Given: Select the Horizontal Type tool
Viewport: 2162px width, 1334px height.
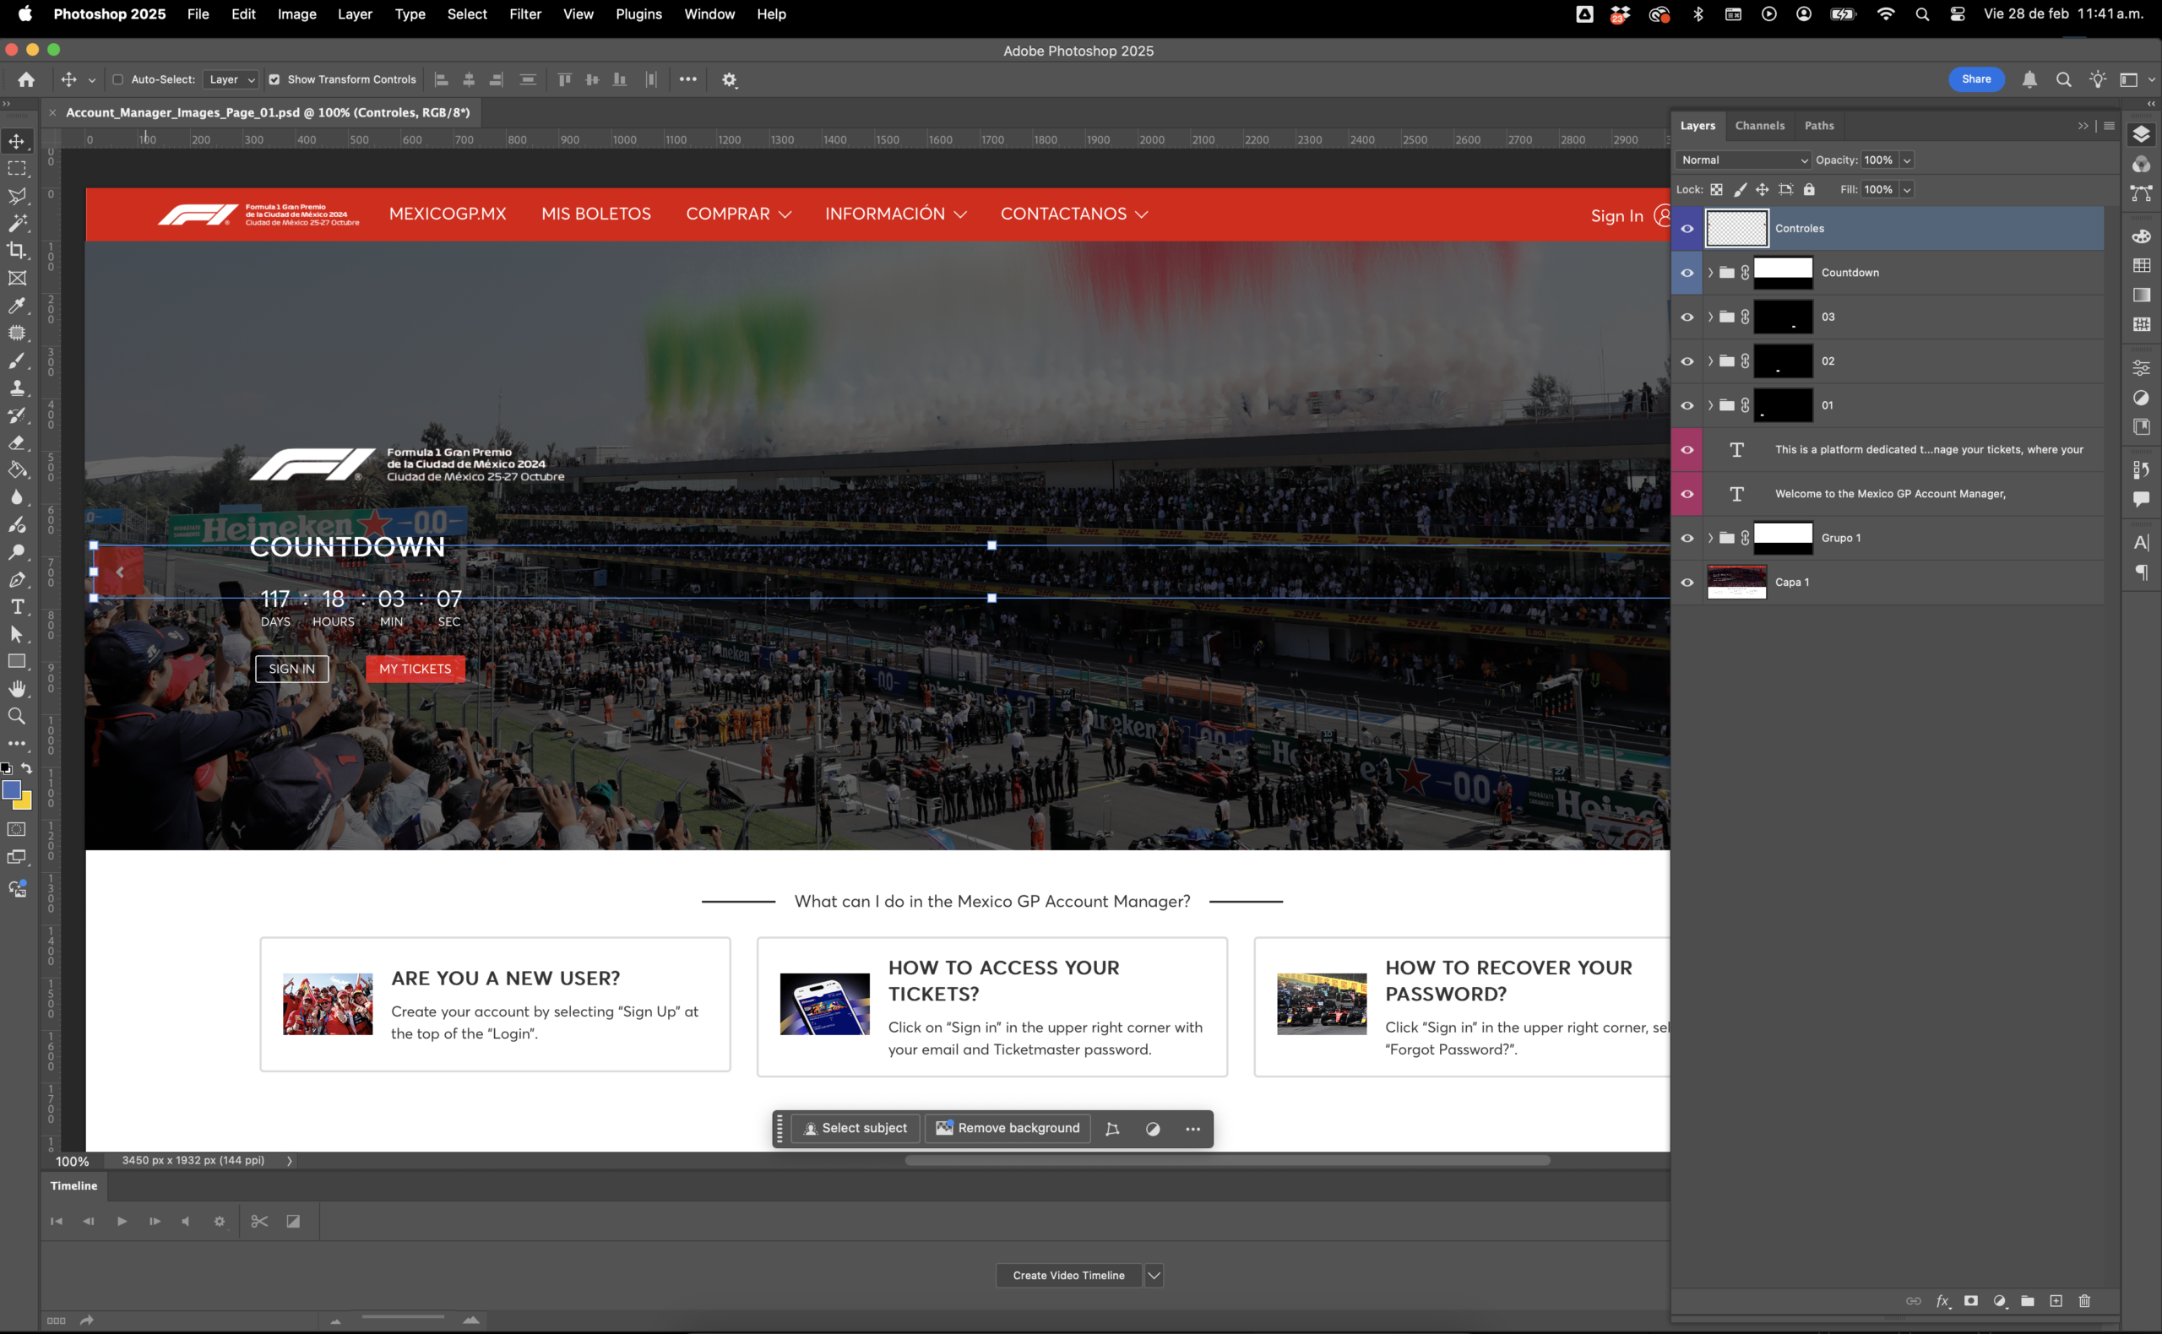Looking at the screenshot, I should pyautogui.click(x=17, y=607).
